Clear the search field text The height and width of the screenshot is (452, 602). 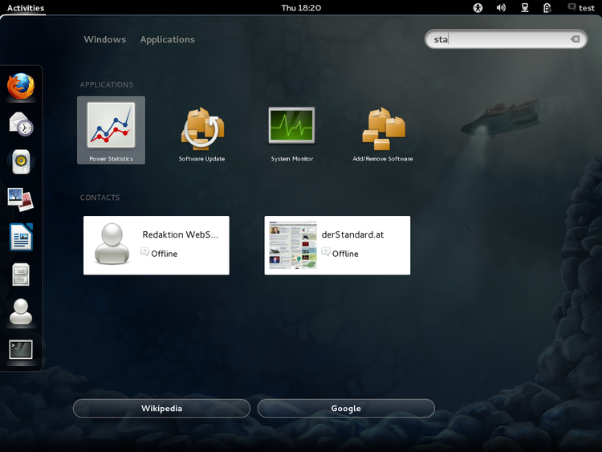575,39
